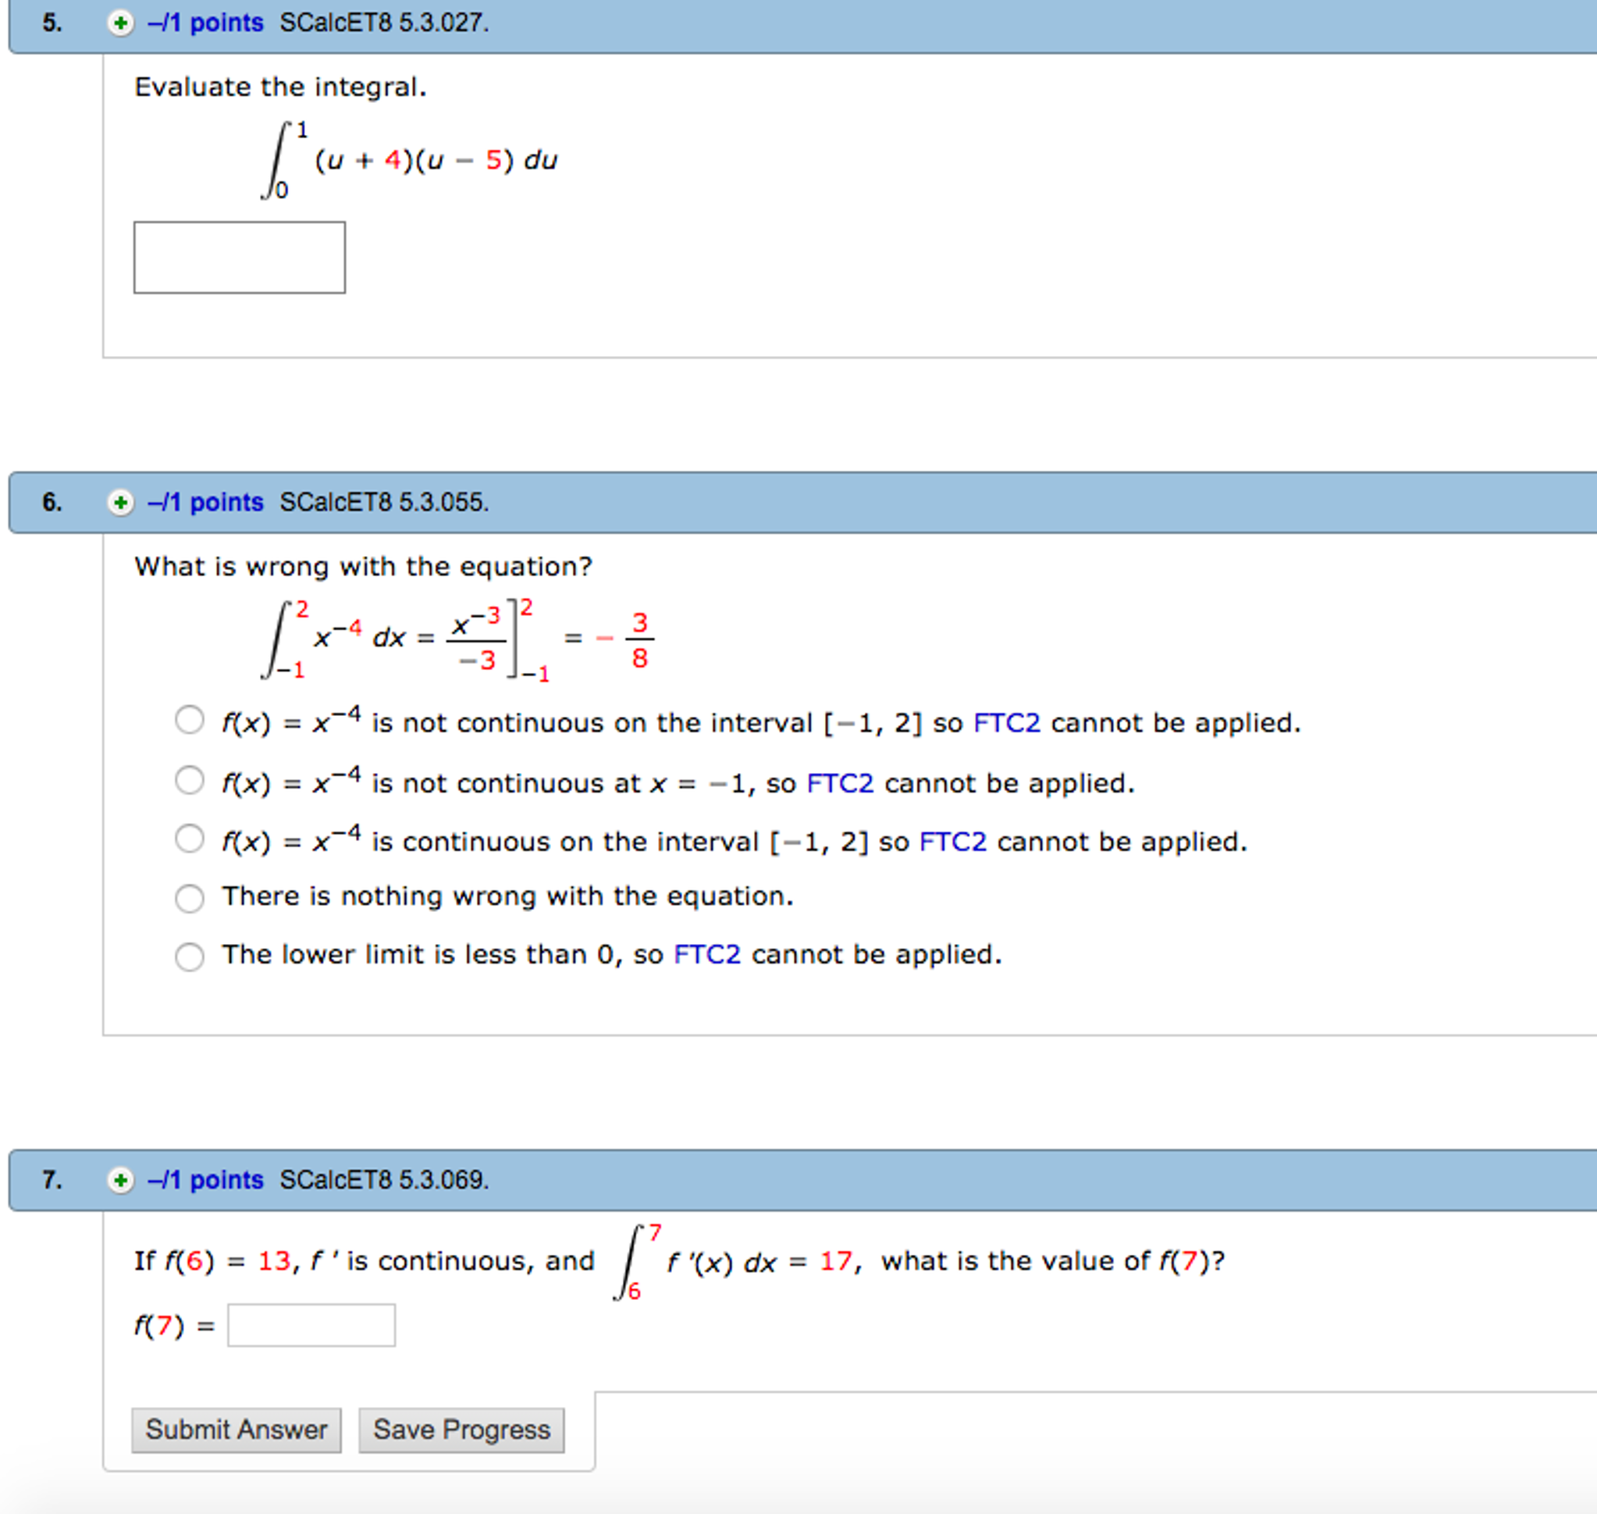
Task: Open question 6 '–/1 points' link
Action: point(206,503)
